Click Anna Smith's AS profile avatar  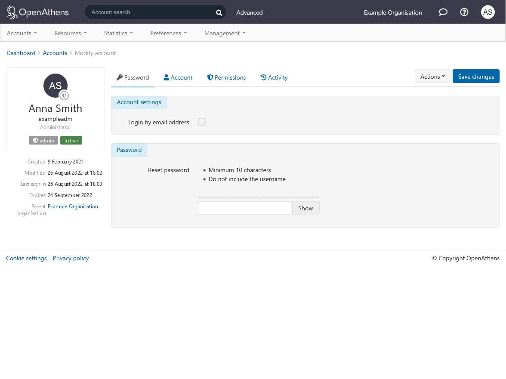[55, 86]
